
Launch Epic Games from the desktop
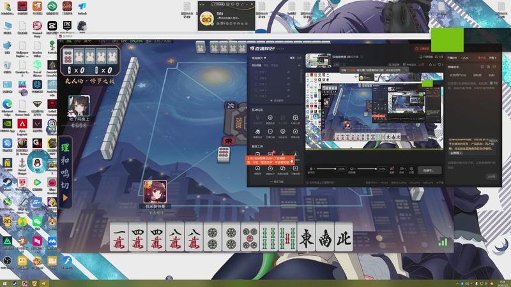click(x=67, y=26)
